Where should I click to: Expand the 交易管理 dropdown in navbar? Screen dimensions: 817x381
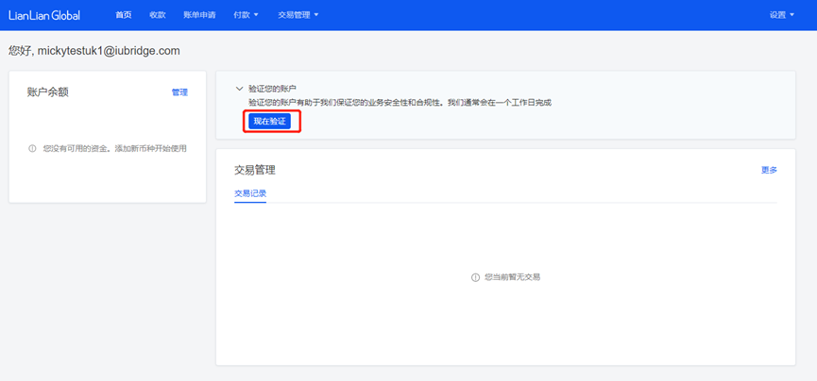coord(298,15)
